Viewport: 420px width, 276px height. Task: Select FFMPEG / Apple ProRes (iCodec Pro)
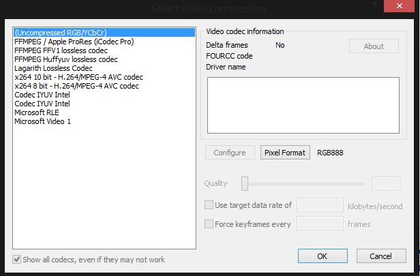tap(74, 42)
